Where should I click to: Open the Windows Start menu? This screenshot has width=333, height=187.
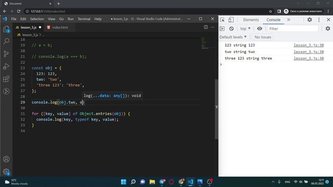tap(123, 182)
